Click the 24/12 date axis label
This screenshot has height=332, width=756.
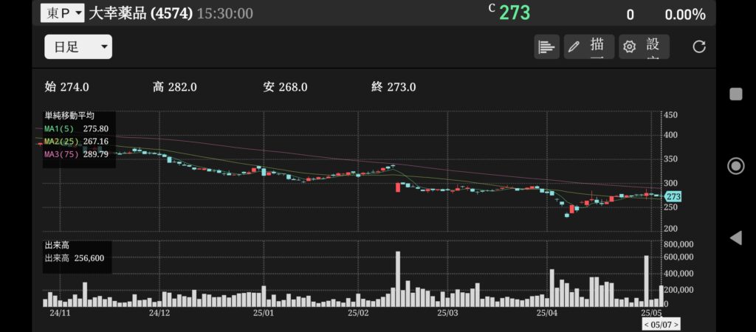click(159, 313)
